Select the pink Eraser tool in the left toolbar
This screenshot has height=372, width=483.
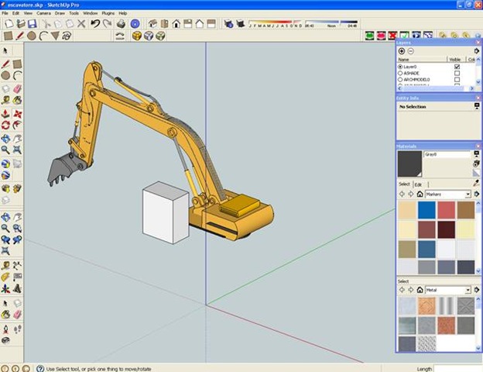tap(17, 89)
